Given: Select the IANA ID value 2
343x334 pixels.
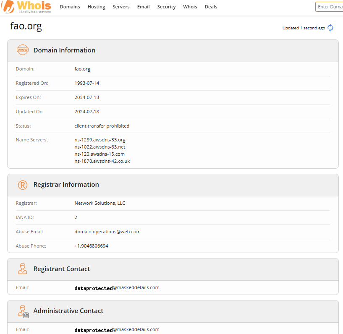Looking at the screenshot, I should tap(76, 217).
